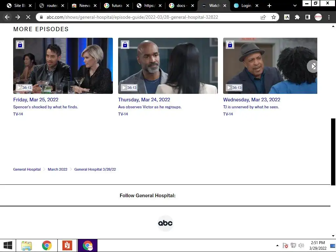
Task: Click 'Ava observes Victor as he regroups.' description
Action: [x=150, y=107]
